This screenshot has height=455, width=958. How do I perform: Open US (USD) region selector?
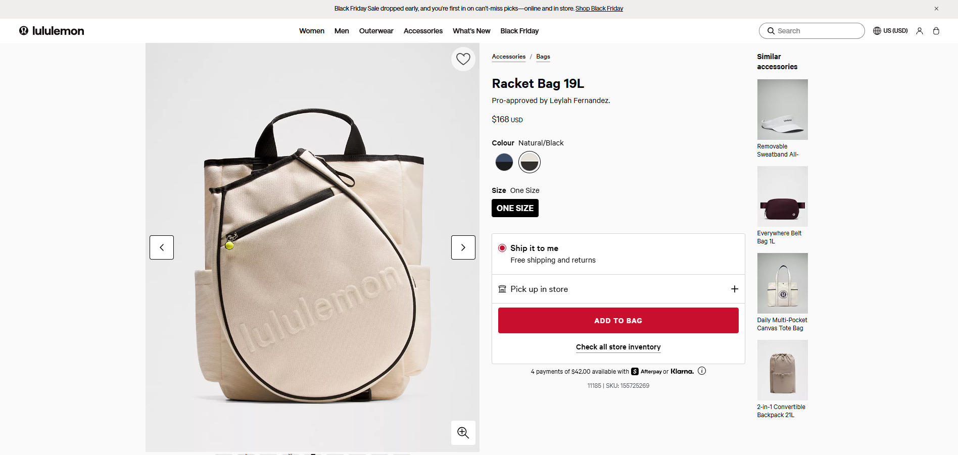click(x=890, y=31)
